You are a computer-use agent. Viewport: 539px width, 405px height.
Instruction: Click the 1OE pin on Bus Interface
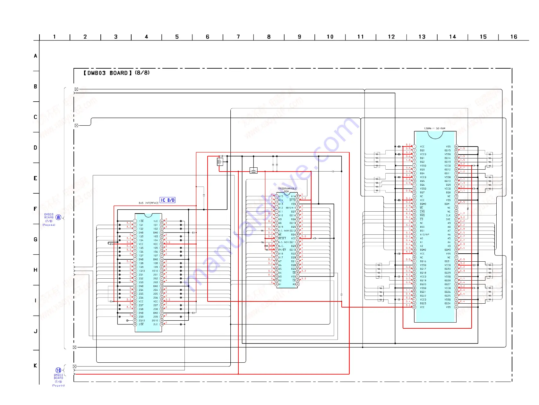coord(141,221)
